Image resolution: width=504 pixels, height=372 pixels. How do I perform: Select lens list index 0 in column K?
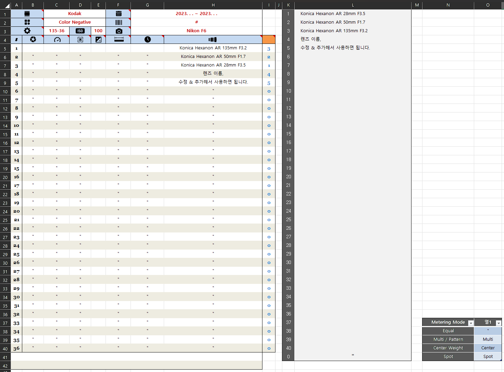(288, 357)
